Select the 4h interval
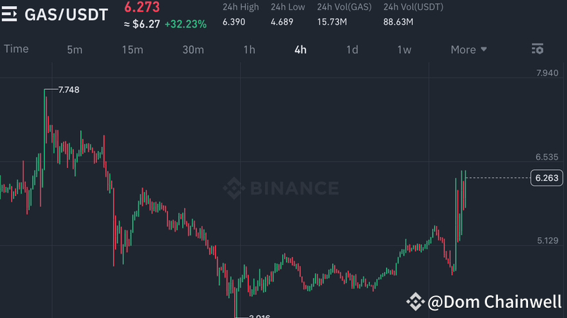The width and height of the screenshot is (567, 318). click(x=301, y=49)
